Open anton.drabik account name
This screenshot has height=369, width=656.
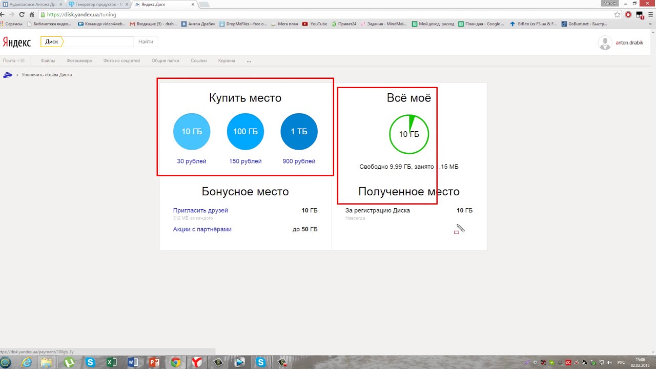pyautogui.click(x=629, y=43)
